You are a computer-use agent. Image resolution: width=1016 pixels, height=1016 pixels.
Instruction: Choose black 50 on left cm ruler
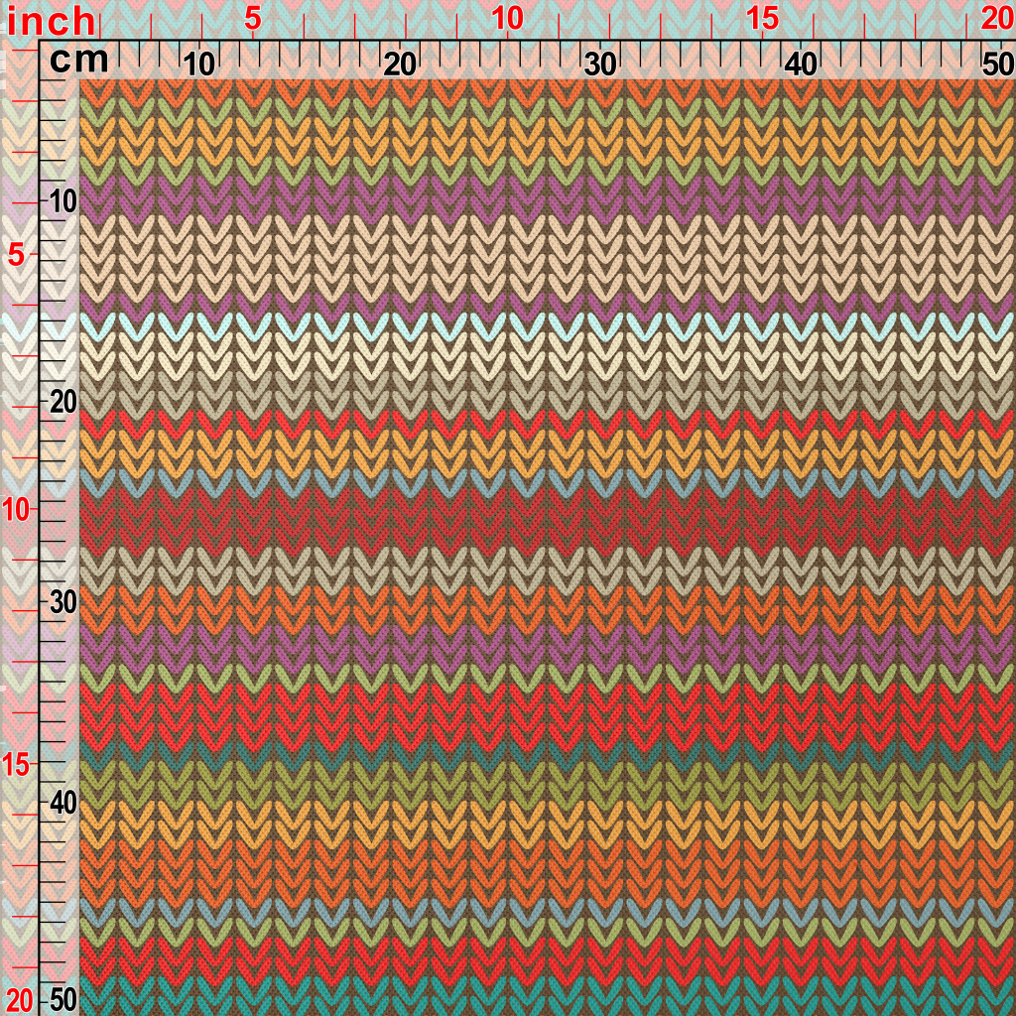click(x=63, y=1000)
